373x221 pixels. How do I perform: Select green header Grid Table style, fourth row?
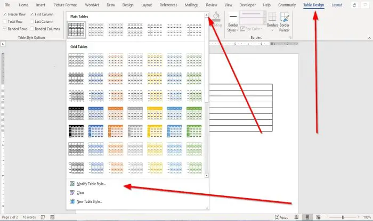click(x=194, y=113)
